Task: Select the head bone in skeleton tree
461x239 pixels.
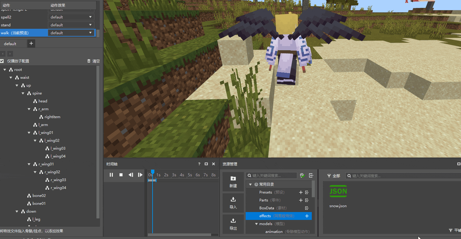Action: (x=42, y=101)
